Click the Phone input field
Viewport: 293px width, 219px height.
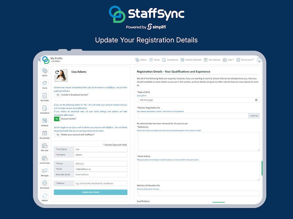click(100, 164)
